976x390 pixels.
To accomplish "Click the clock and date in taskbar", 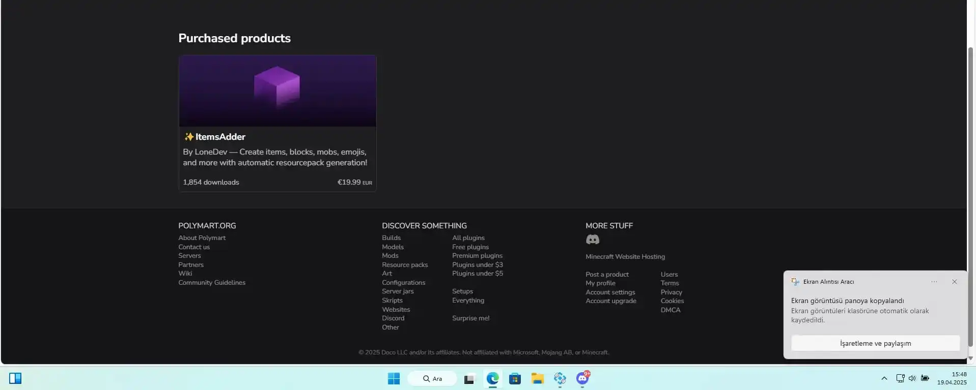I will [952, 378].
